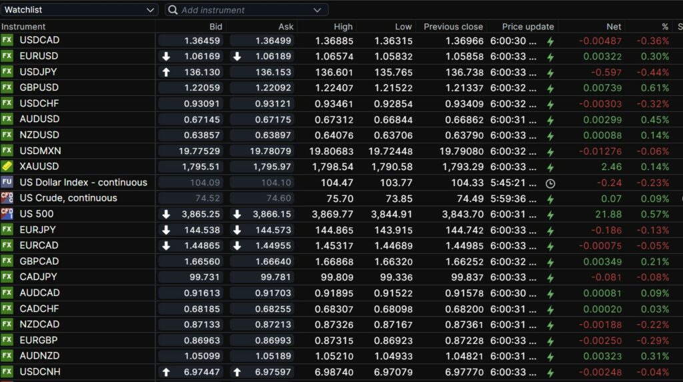Sort by the Bid column header

(x=215, y=27)
